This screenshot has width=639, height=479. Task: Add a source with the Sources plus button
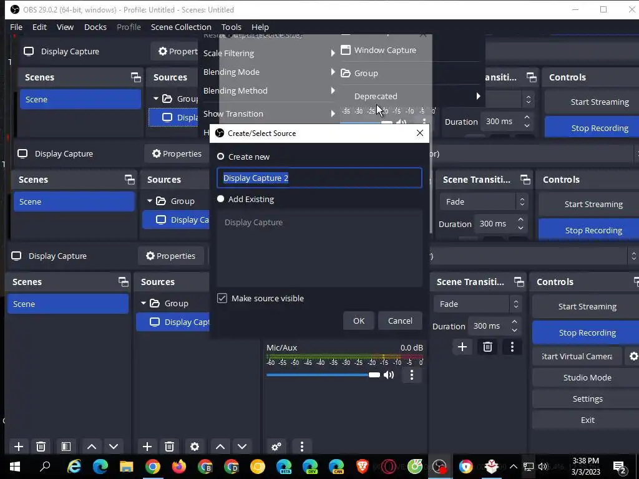[x=147, y=447]
